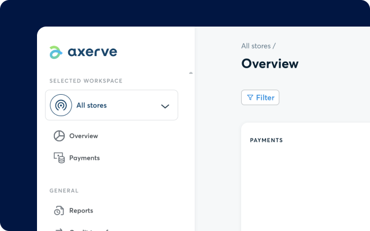Expand the All stores workspace chevron
Screen dimensions: 370x231
click(x=165, y=106)
